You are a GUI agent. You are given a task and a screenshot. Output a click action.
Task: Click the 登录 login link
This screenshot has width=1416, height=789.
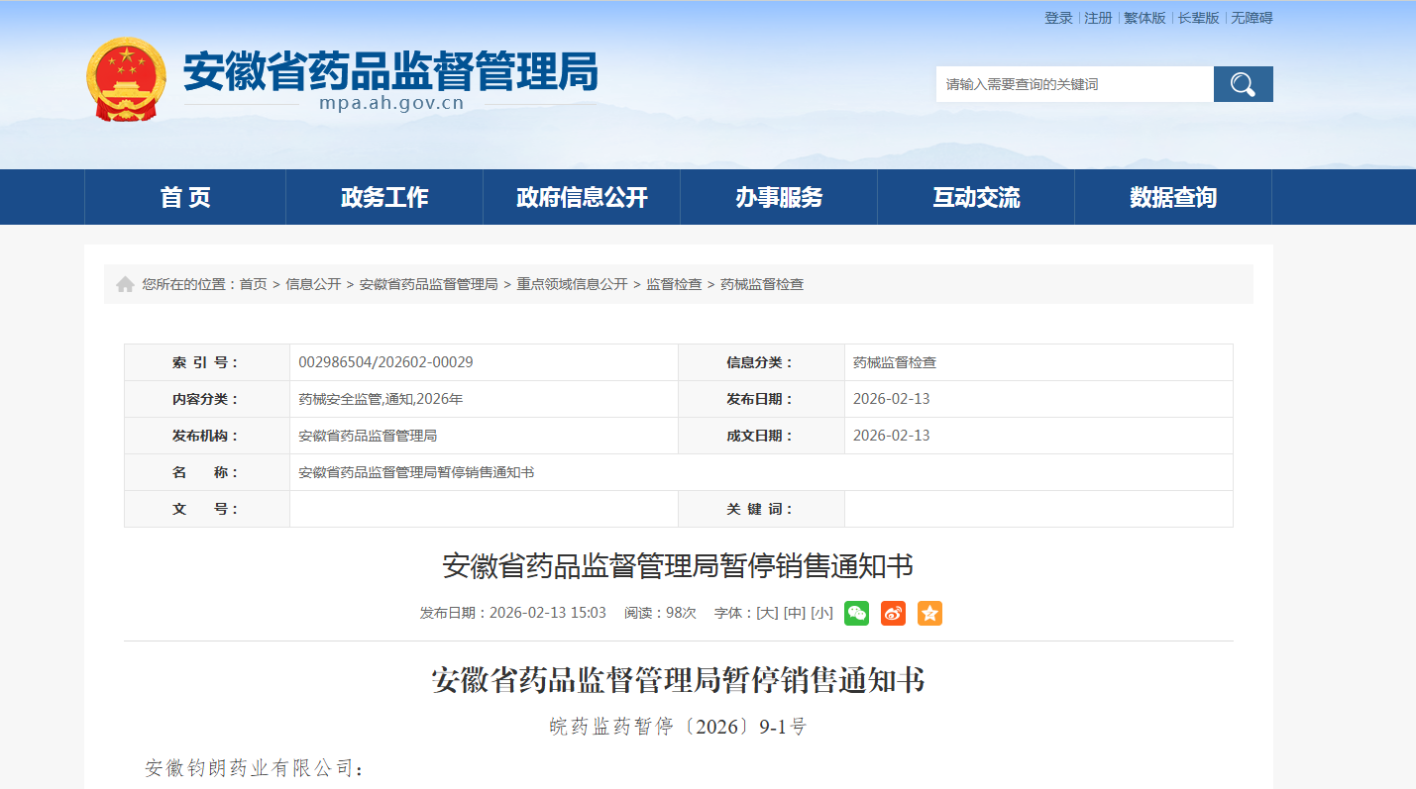[x=1058, y=18]
